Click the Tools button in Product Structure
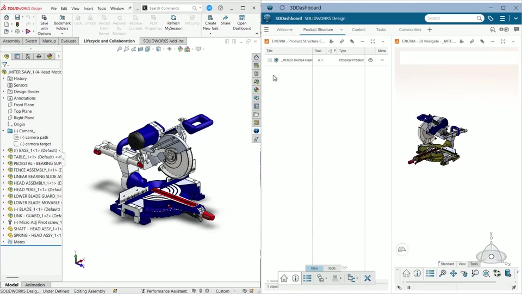 332,268
